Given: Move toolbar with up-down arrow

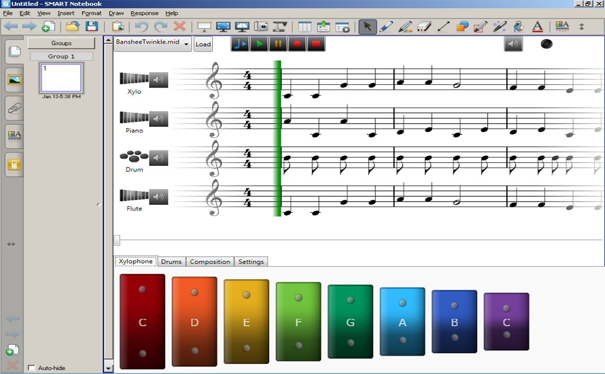Looking at the screenshot, I should pos(582,27).
